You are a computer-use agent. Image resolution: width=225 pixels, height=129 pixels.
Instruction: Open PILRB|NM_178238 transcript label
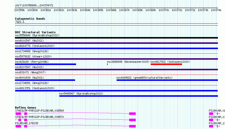(x=27, y=123)
